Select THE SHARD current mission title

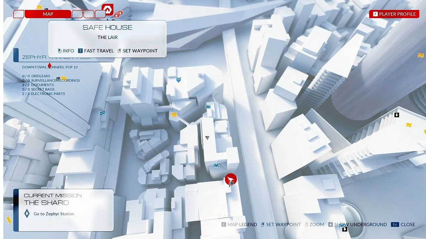click(x=47, y=203)
